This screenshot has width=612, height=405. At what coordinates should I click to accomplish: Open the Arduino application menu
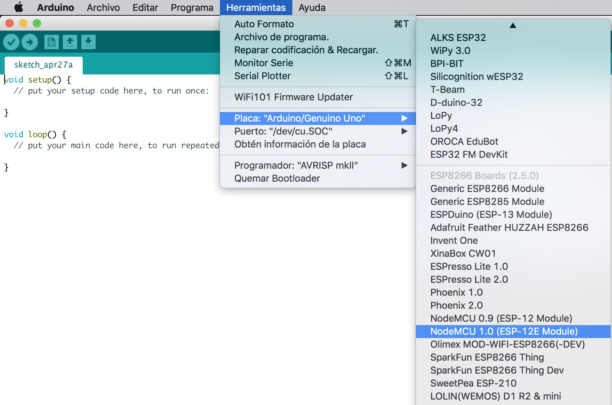(55, 8)
